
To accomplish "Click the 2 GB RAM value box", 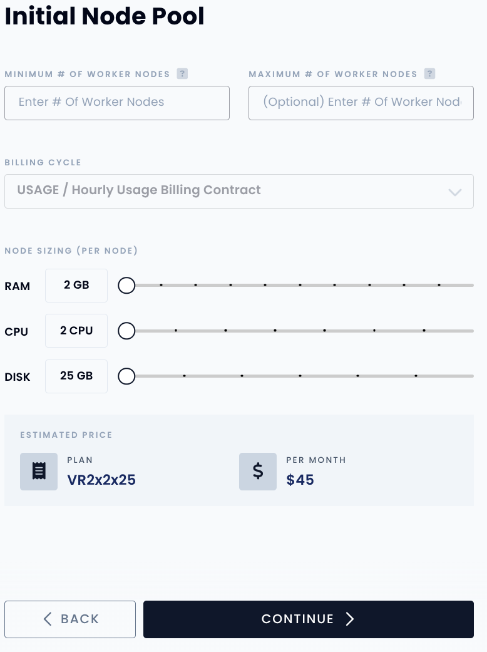I will click(76, 285).
